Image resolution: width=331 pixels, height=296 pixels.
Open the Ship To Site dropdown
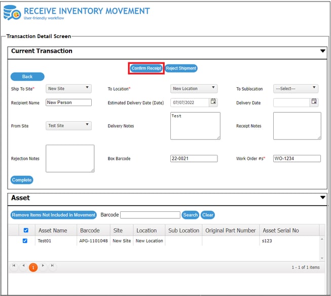tap(68, 88)
